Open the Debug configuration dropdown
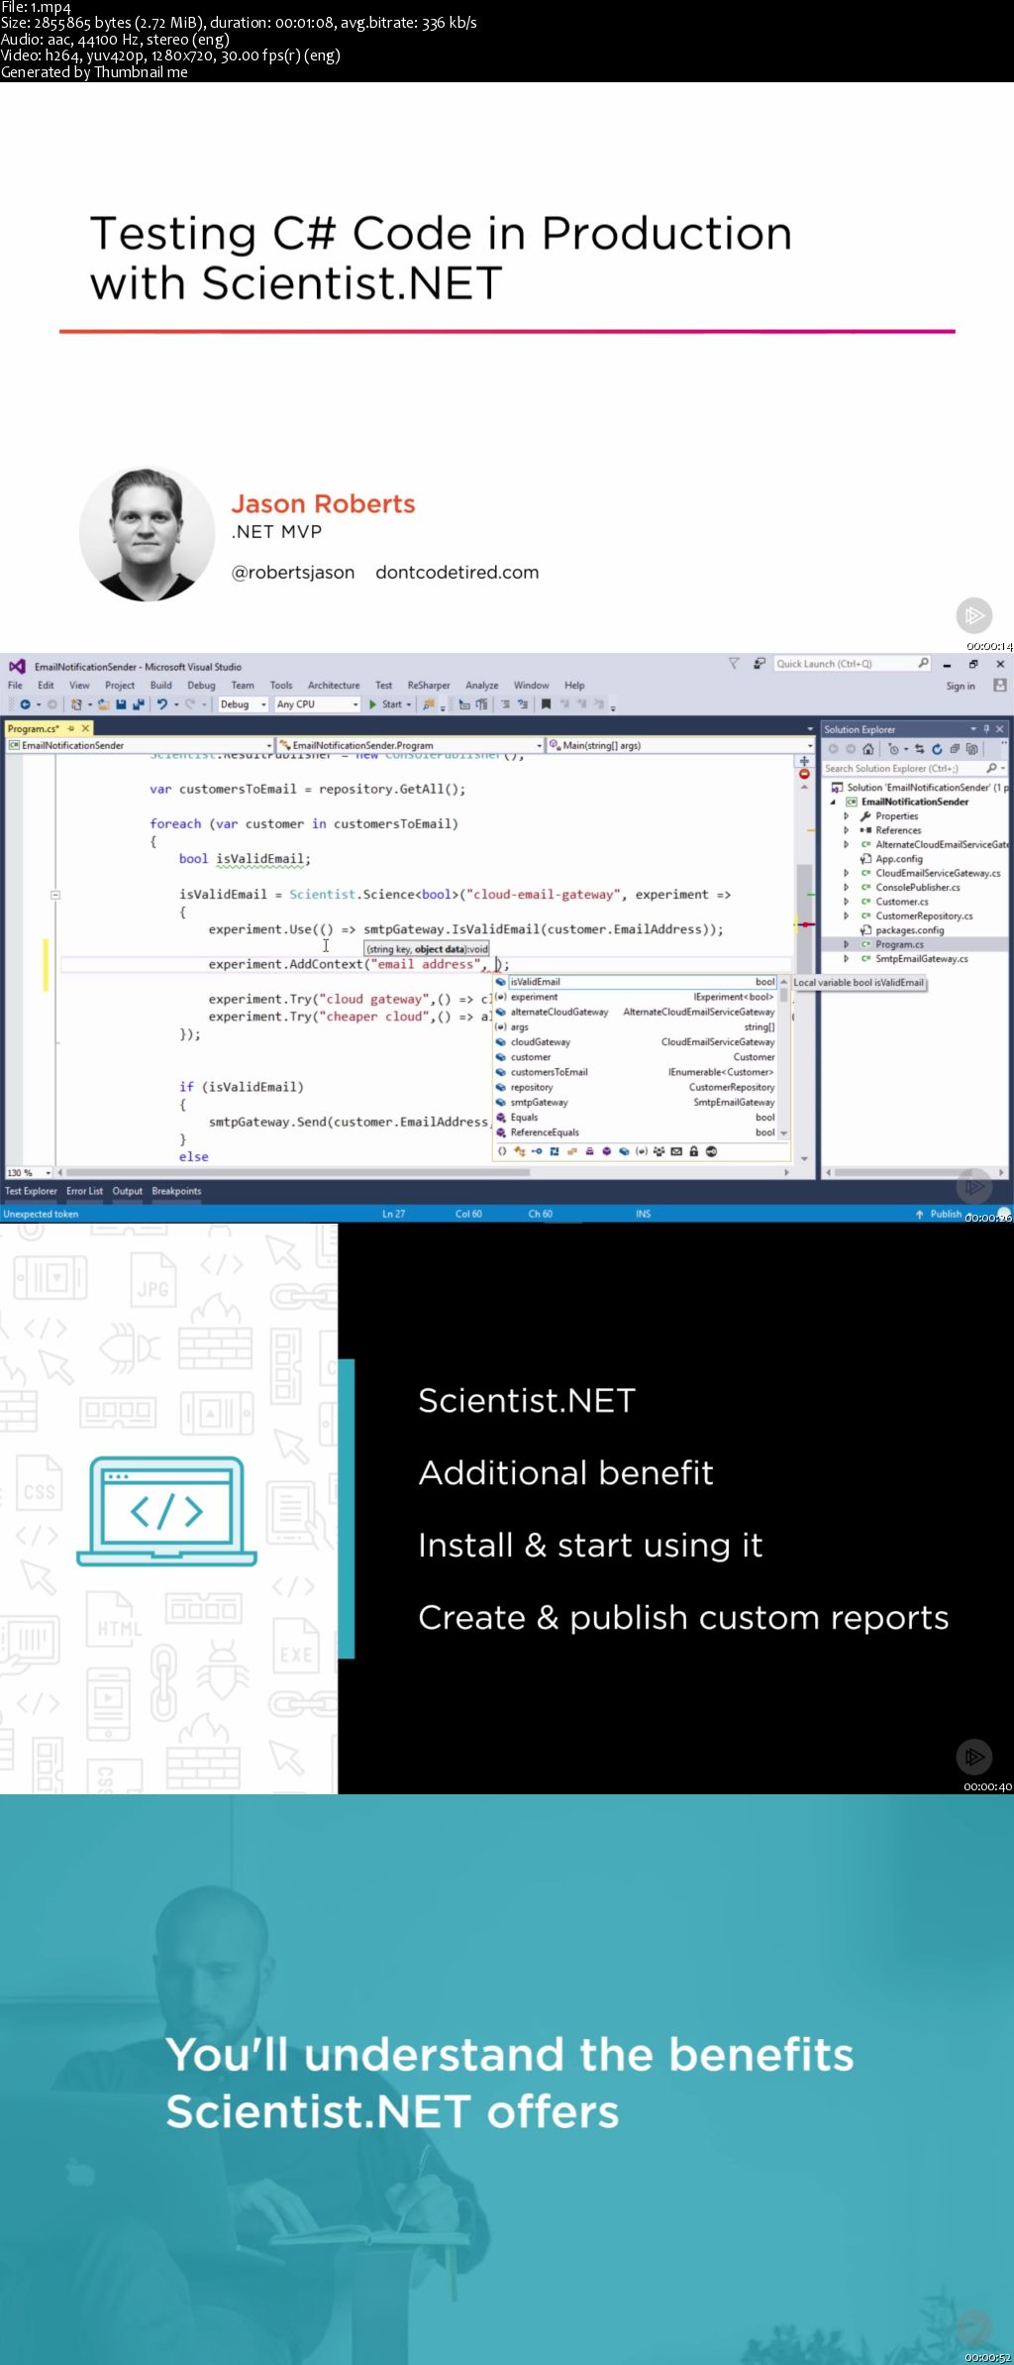The width and height of the screenshot is (1014, 2365). (x=243, y=704)
